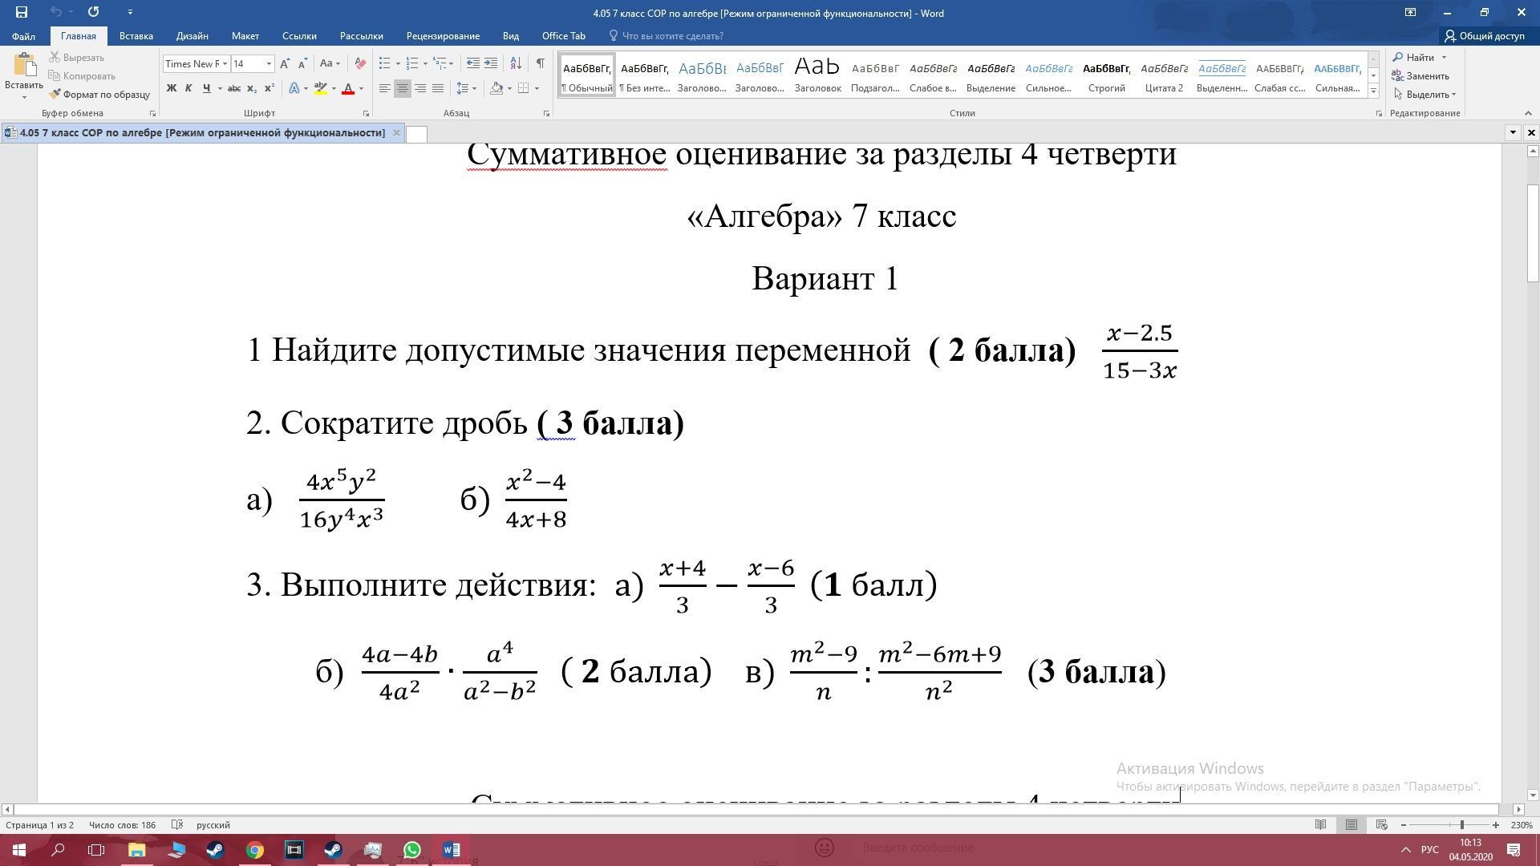1540x866 pixels.
Task: Click the Что вы хотите сделать search field
Action: pyautogui.click(x=672, y=36)
